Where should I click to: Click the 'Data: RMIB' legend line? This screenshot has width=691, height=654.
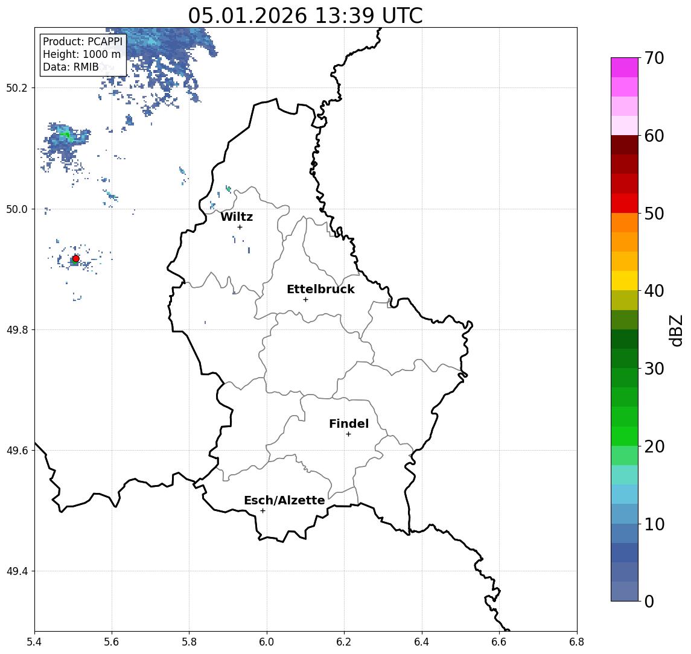click(71, 67)
